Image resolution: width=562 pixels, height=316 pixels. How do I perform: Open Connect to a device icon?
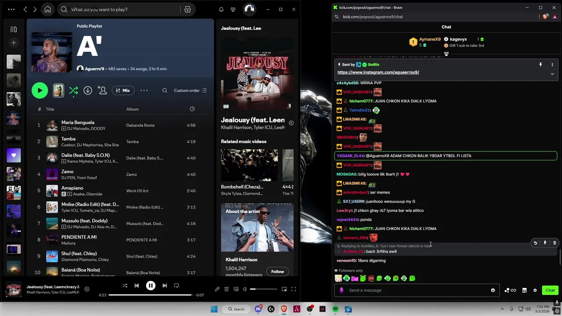[236, 289]
